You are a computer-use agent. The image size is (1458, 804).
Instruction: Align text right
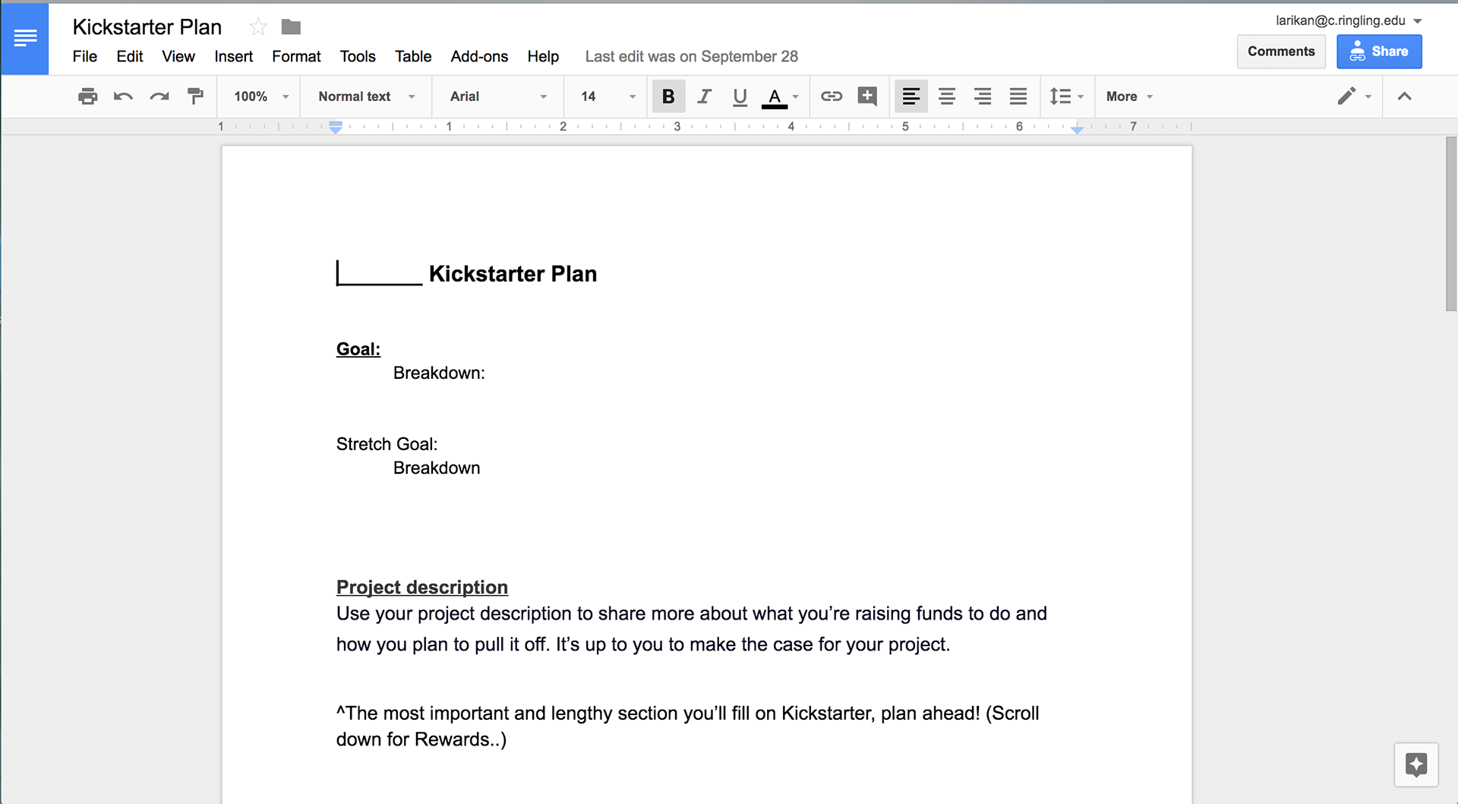click(982, 96)
